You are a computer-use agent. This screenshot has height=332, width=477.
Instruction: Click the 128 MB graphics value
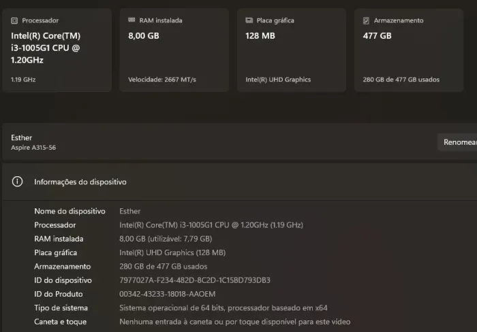(260, 36)
